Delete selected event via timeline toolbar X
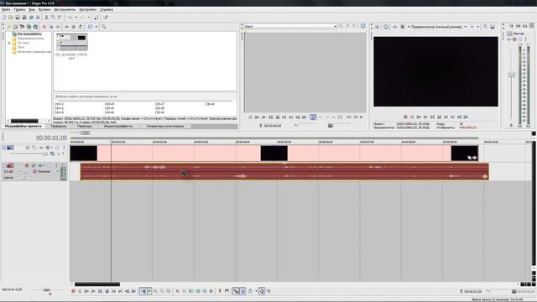Image resolution: width=537 pixels, height=302 pixels. tap(177, 291)
